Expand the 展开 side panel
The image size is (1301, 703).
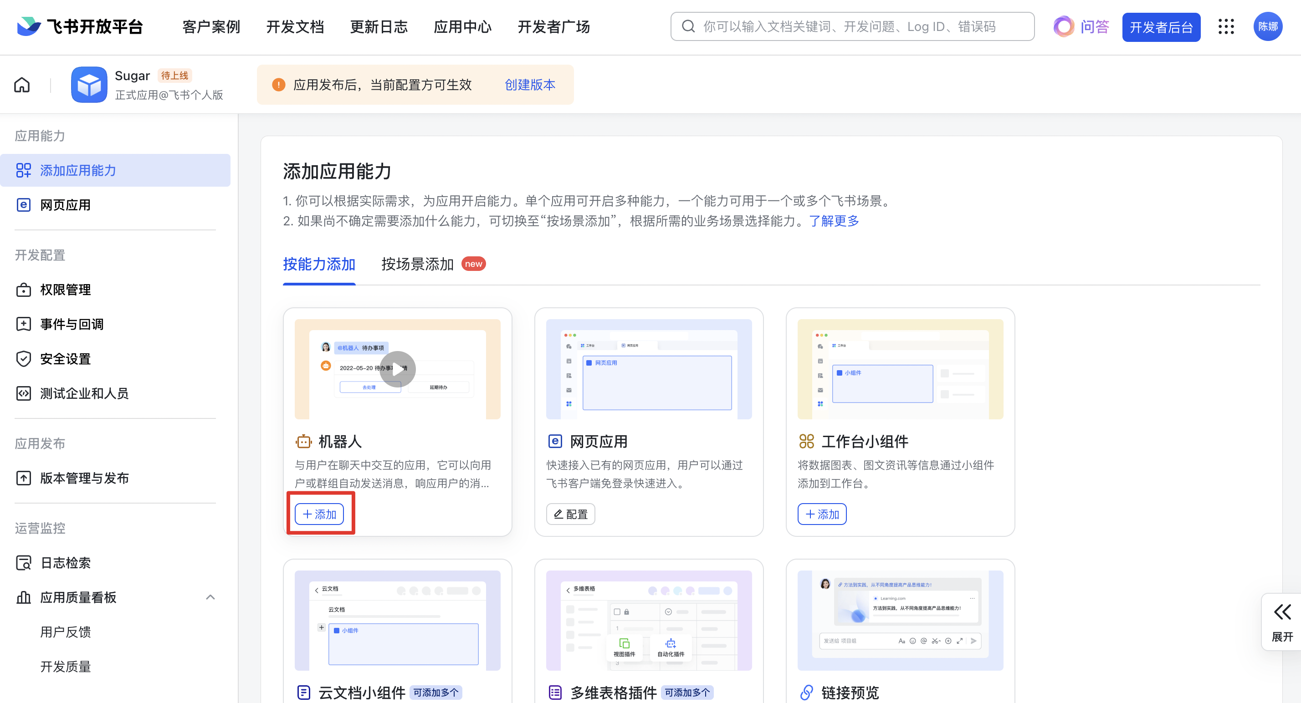coord(1282,622)
